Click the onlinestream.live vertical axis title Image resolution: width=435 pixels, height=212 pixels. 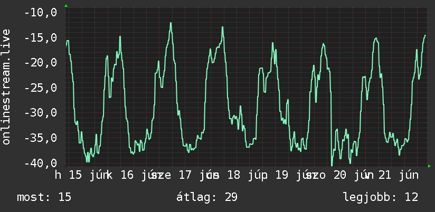point(6,86)
